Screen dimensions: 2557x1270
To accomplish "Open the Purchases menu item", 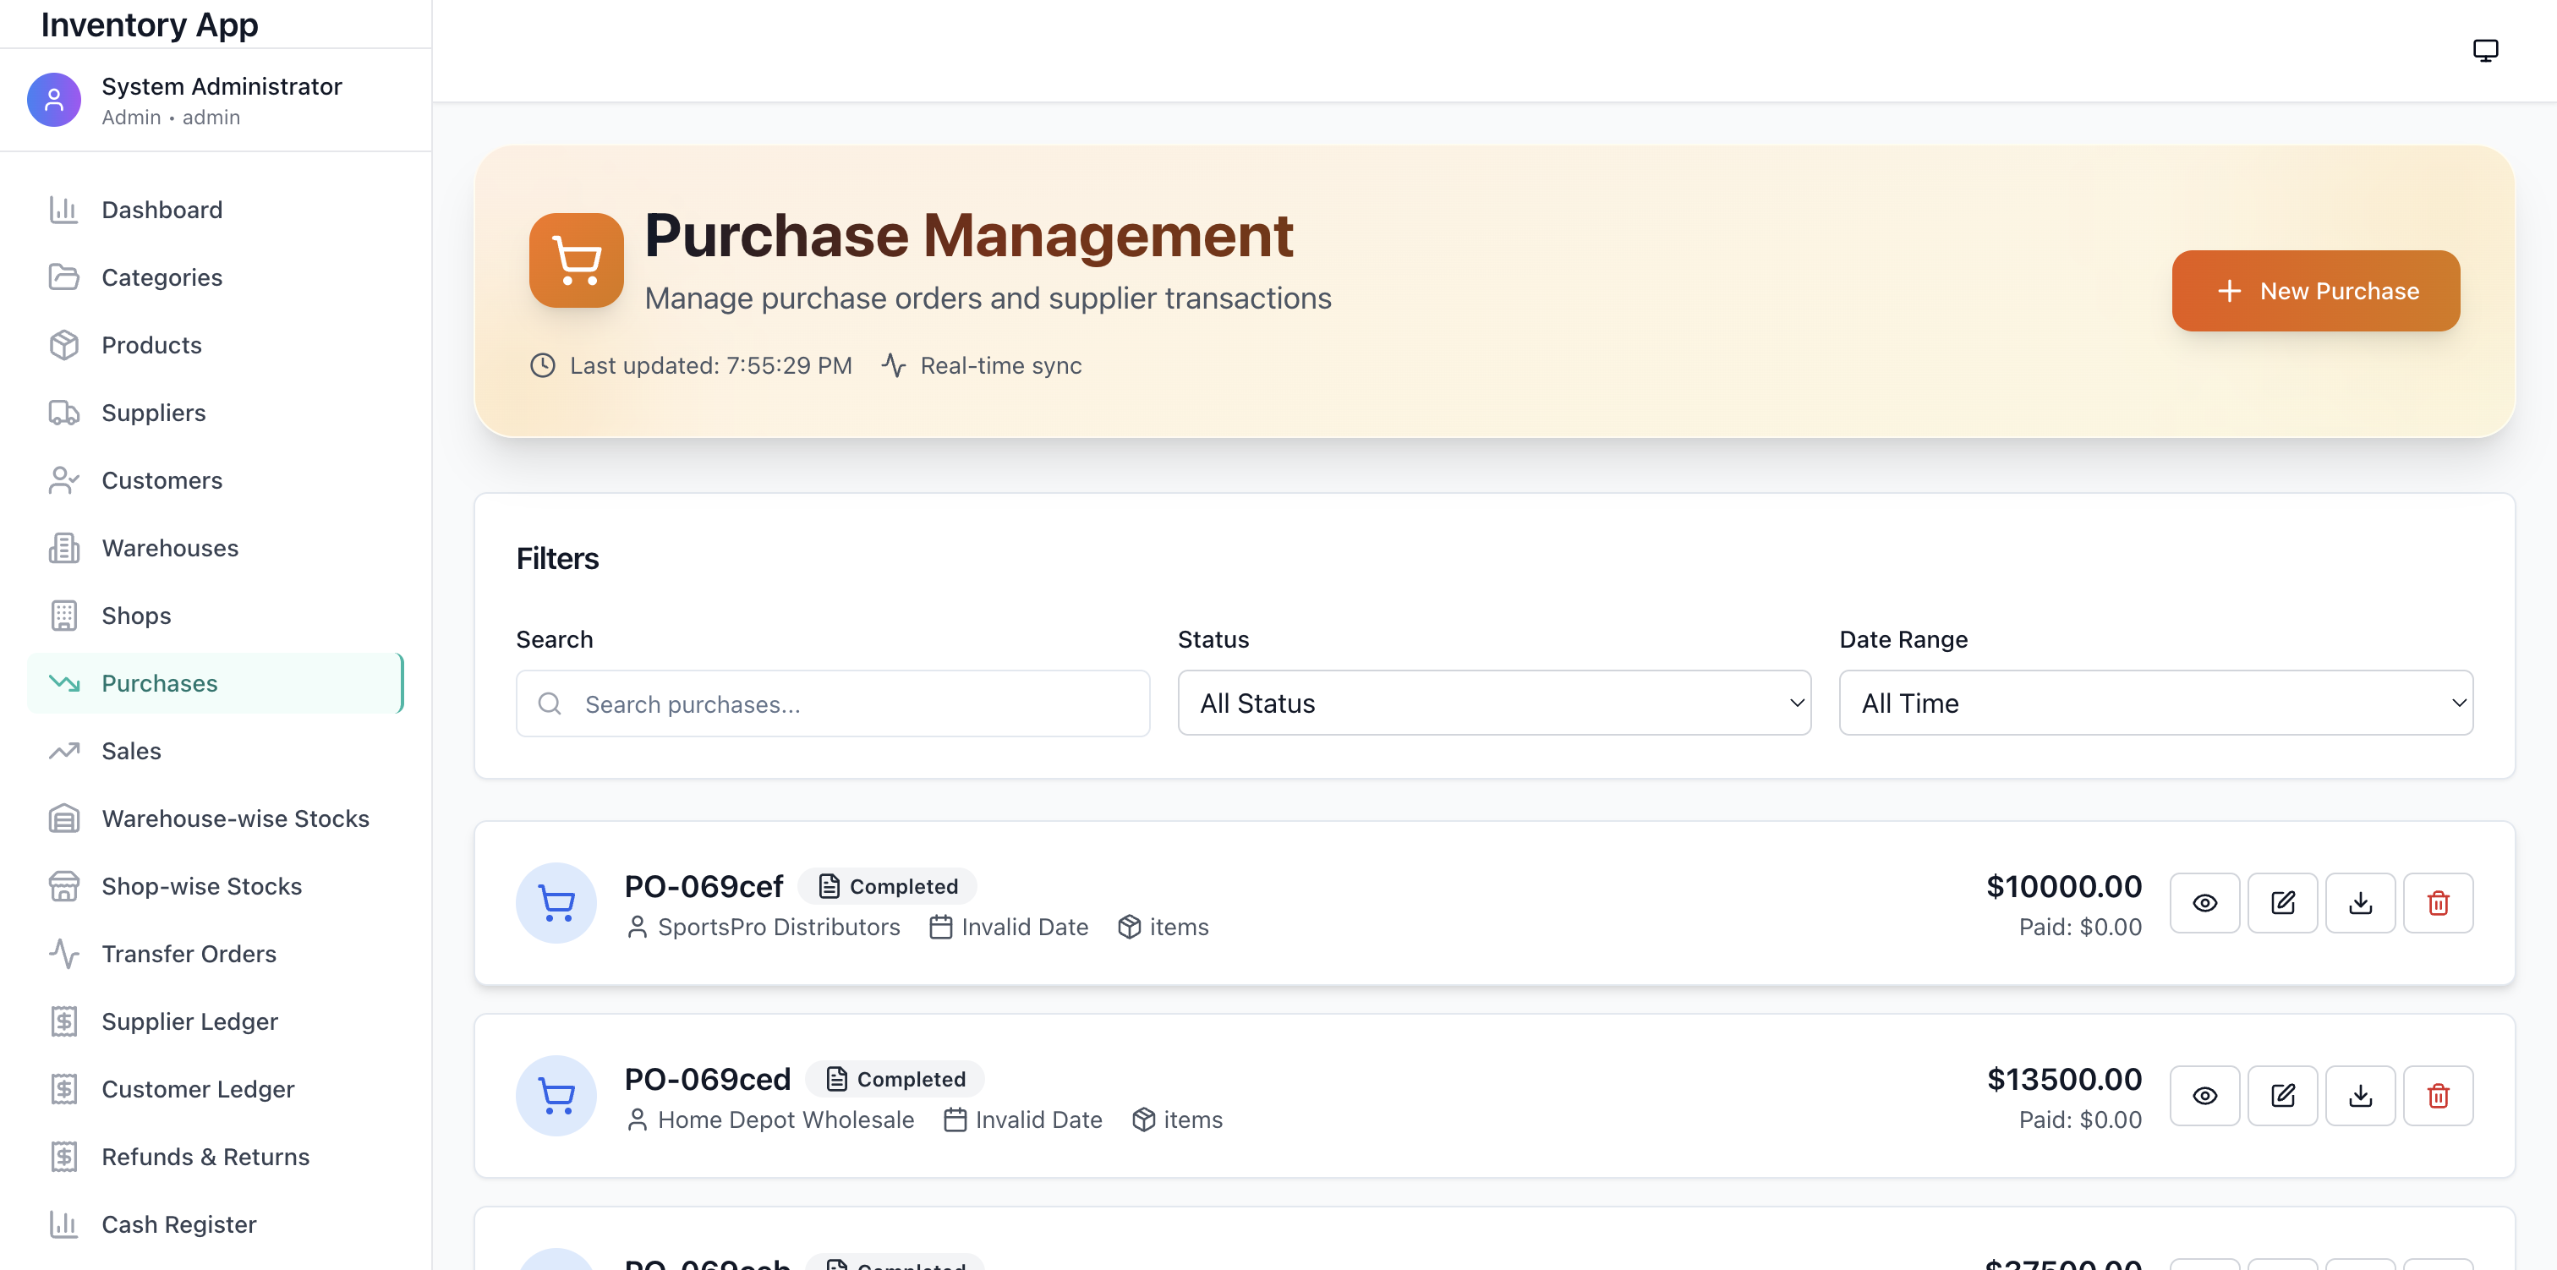I will (x=216, y=683).
